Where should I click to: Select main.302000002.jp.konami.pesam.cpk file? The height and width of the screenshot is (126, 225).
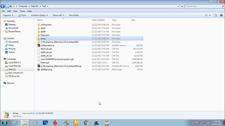(57, 59)
